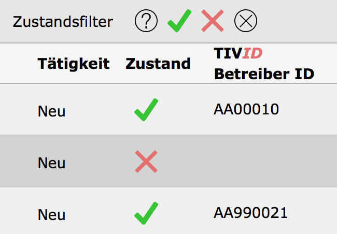Sort by the Zustand column header
Screen dimensions: 337x234
(158, 64)
